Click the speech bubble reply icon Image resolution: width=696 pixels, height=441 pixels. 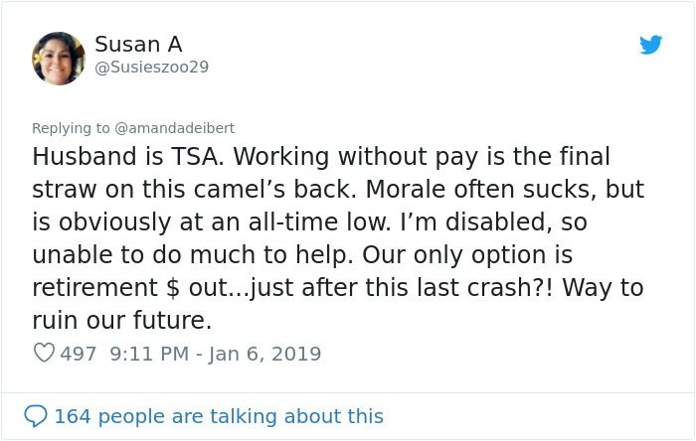[36, 416]
